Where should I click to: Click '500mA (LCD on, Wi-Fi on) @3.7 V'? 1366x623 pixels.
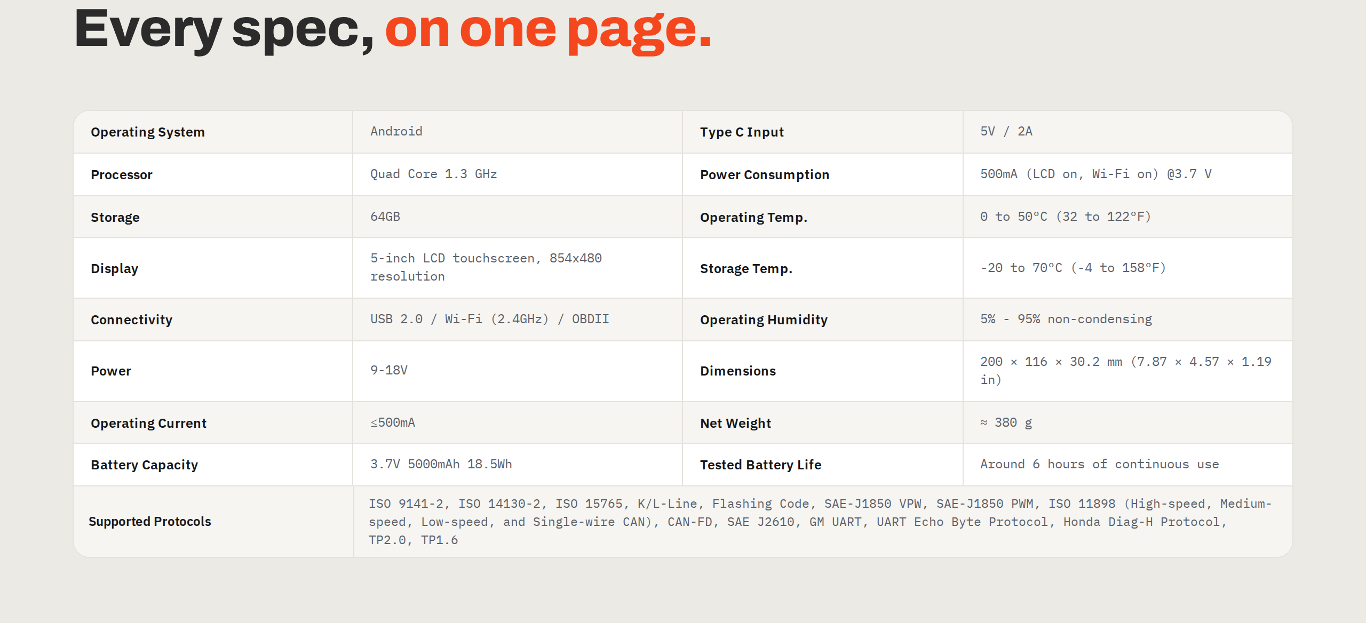click(x=1096, y=174)
